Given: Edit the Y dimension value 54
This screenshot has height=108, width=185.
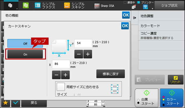Looking at the screenshot, I should click(x=83, y=43).
